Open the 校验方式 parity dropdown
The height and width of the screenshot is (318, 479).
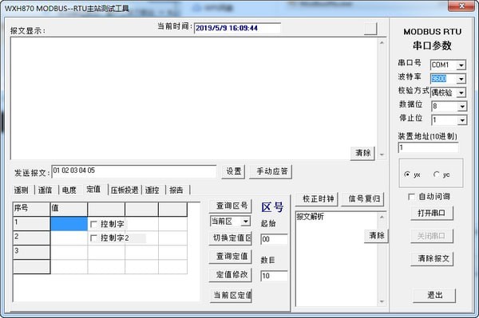pyautogui.click(x=461, y=92)
